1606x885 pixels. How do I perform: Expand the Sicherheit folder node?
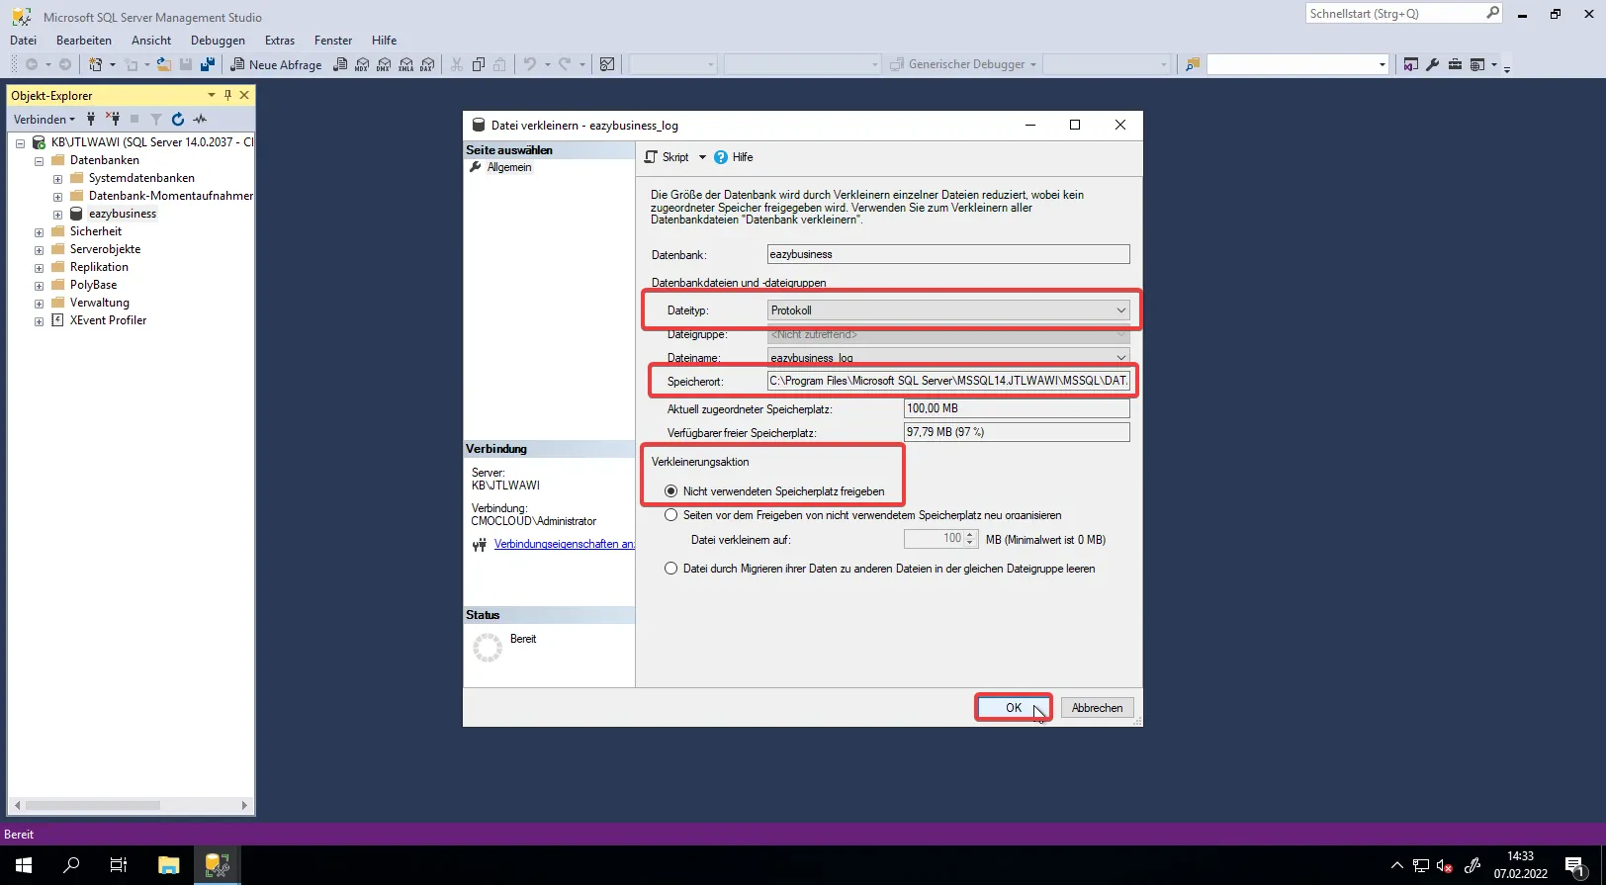point(39,232)
